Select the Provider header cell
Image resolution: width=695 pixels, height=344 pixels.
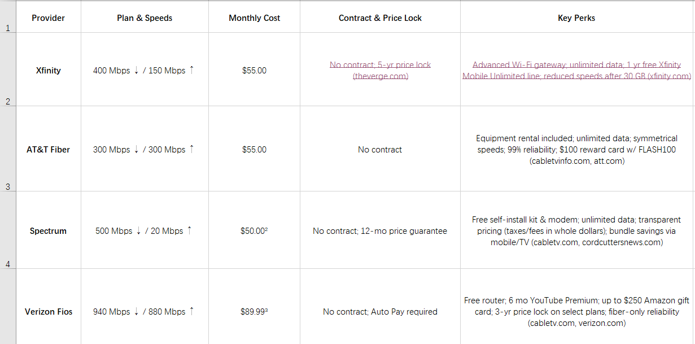pyautogui.click(x=49, y=16)
